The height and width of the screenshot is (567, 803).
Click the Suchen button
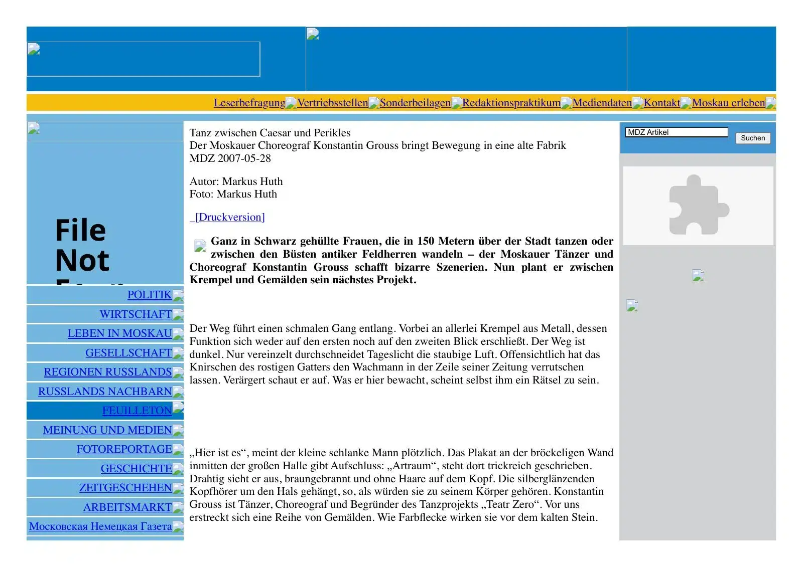coord(753,138)
